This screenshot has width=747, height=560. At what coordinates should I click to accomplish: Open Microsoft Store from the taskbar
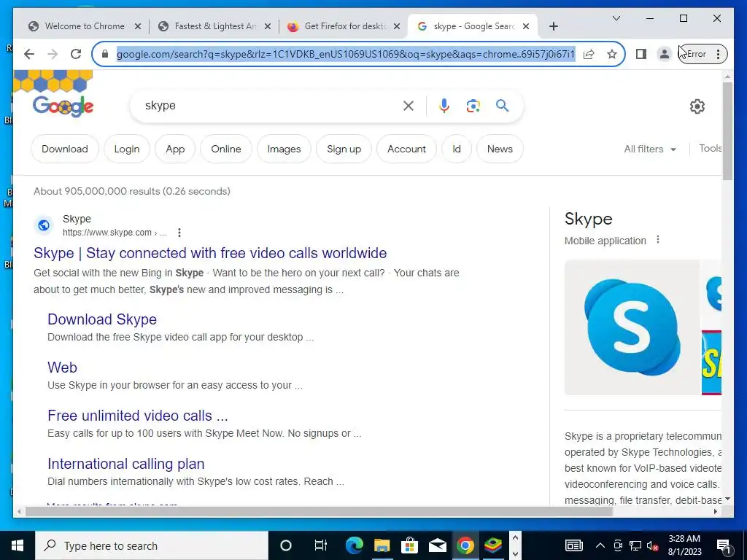tap(409, 545)
